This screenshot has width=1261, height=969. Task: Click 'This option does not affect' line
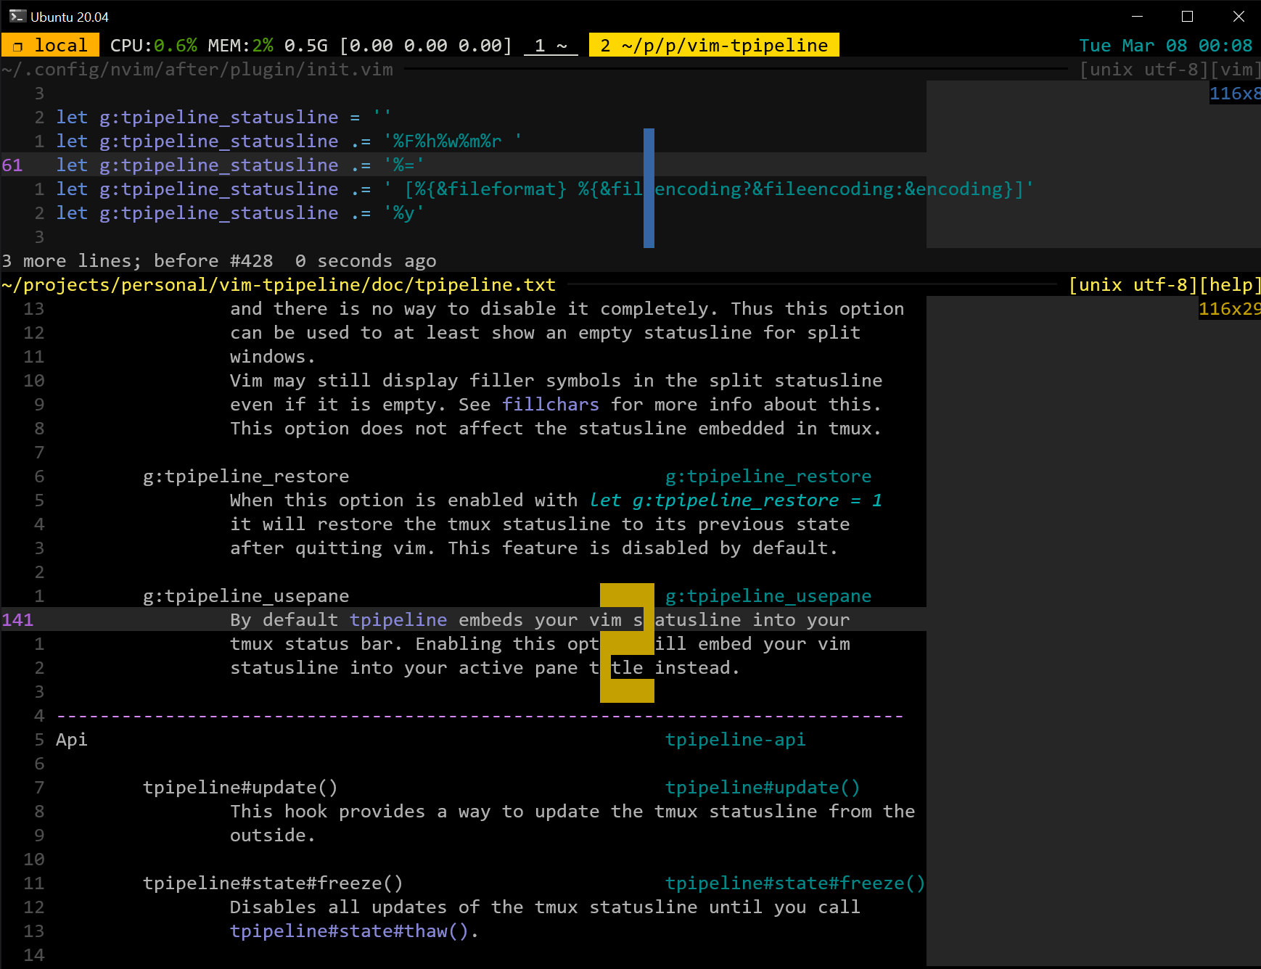pyautogui.click(x=556, y=428)
